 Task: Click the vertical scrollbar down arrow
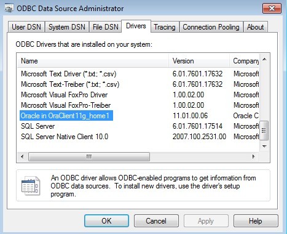[x=264, y=147]
